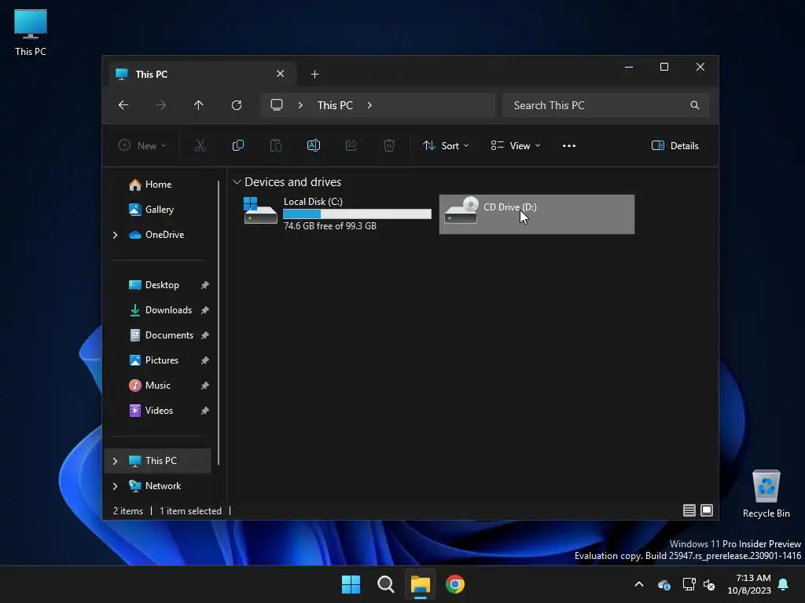805x603 pixels.
Task: Click chevron after This PC in address bar
Action: click(369, 105)
